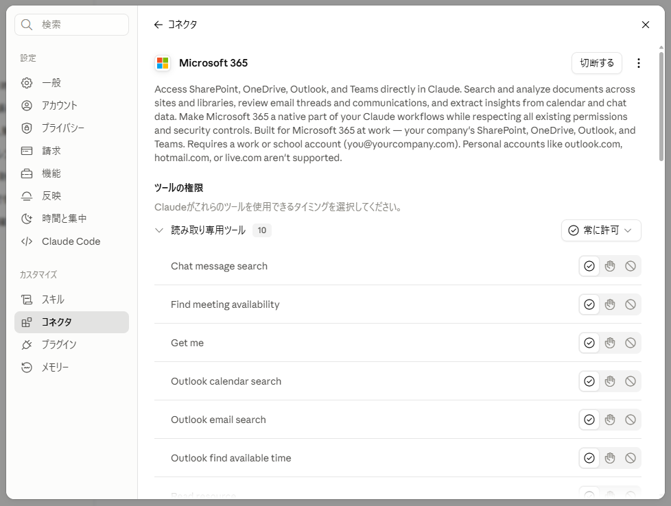Block Get me tool

tap(631, 343)
